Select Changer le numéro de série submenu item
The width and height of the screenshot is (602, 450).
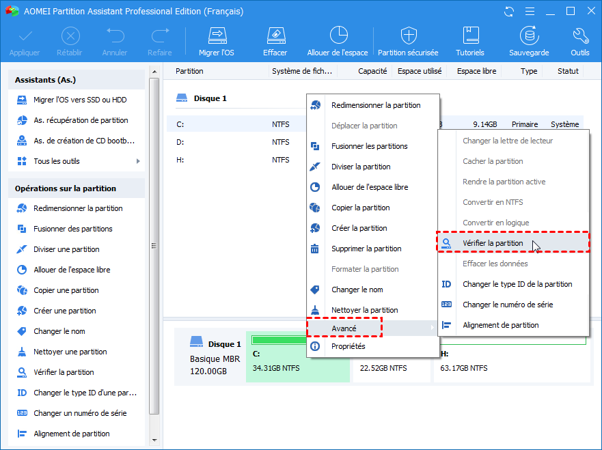(x=513, y=305)
